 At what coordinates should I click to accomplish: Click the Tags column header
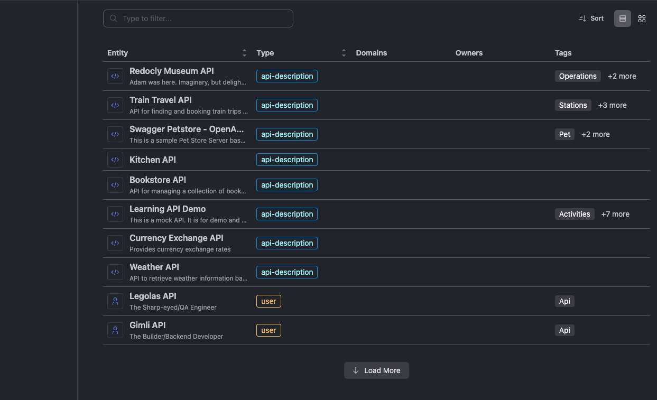click(x=563, y=53)
